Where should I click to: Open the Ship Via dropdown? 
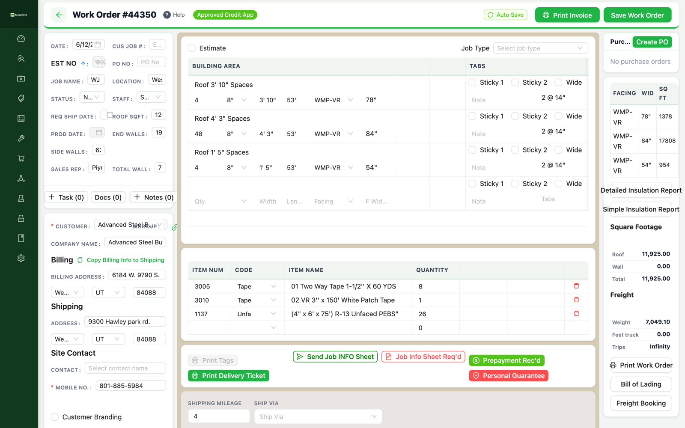pos(318,416)
